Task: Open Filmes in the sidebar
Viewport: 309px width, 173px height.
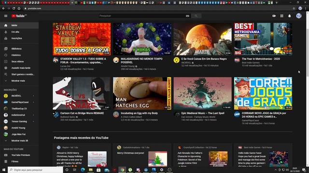Action: [x=19, y=161]
